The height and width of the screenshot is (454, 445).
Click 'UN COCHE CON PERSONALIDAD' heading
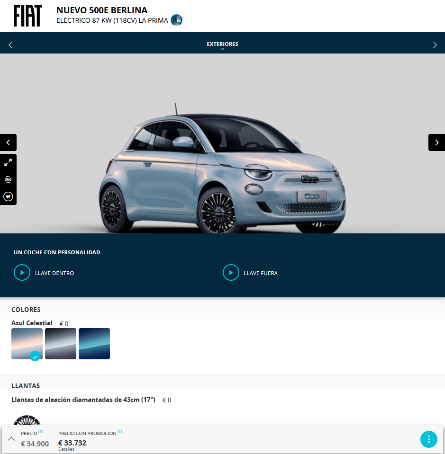57,252
